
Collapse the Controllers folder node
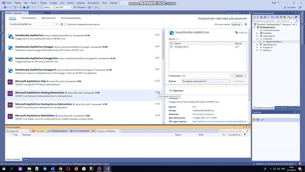point(257,39)
